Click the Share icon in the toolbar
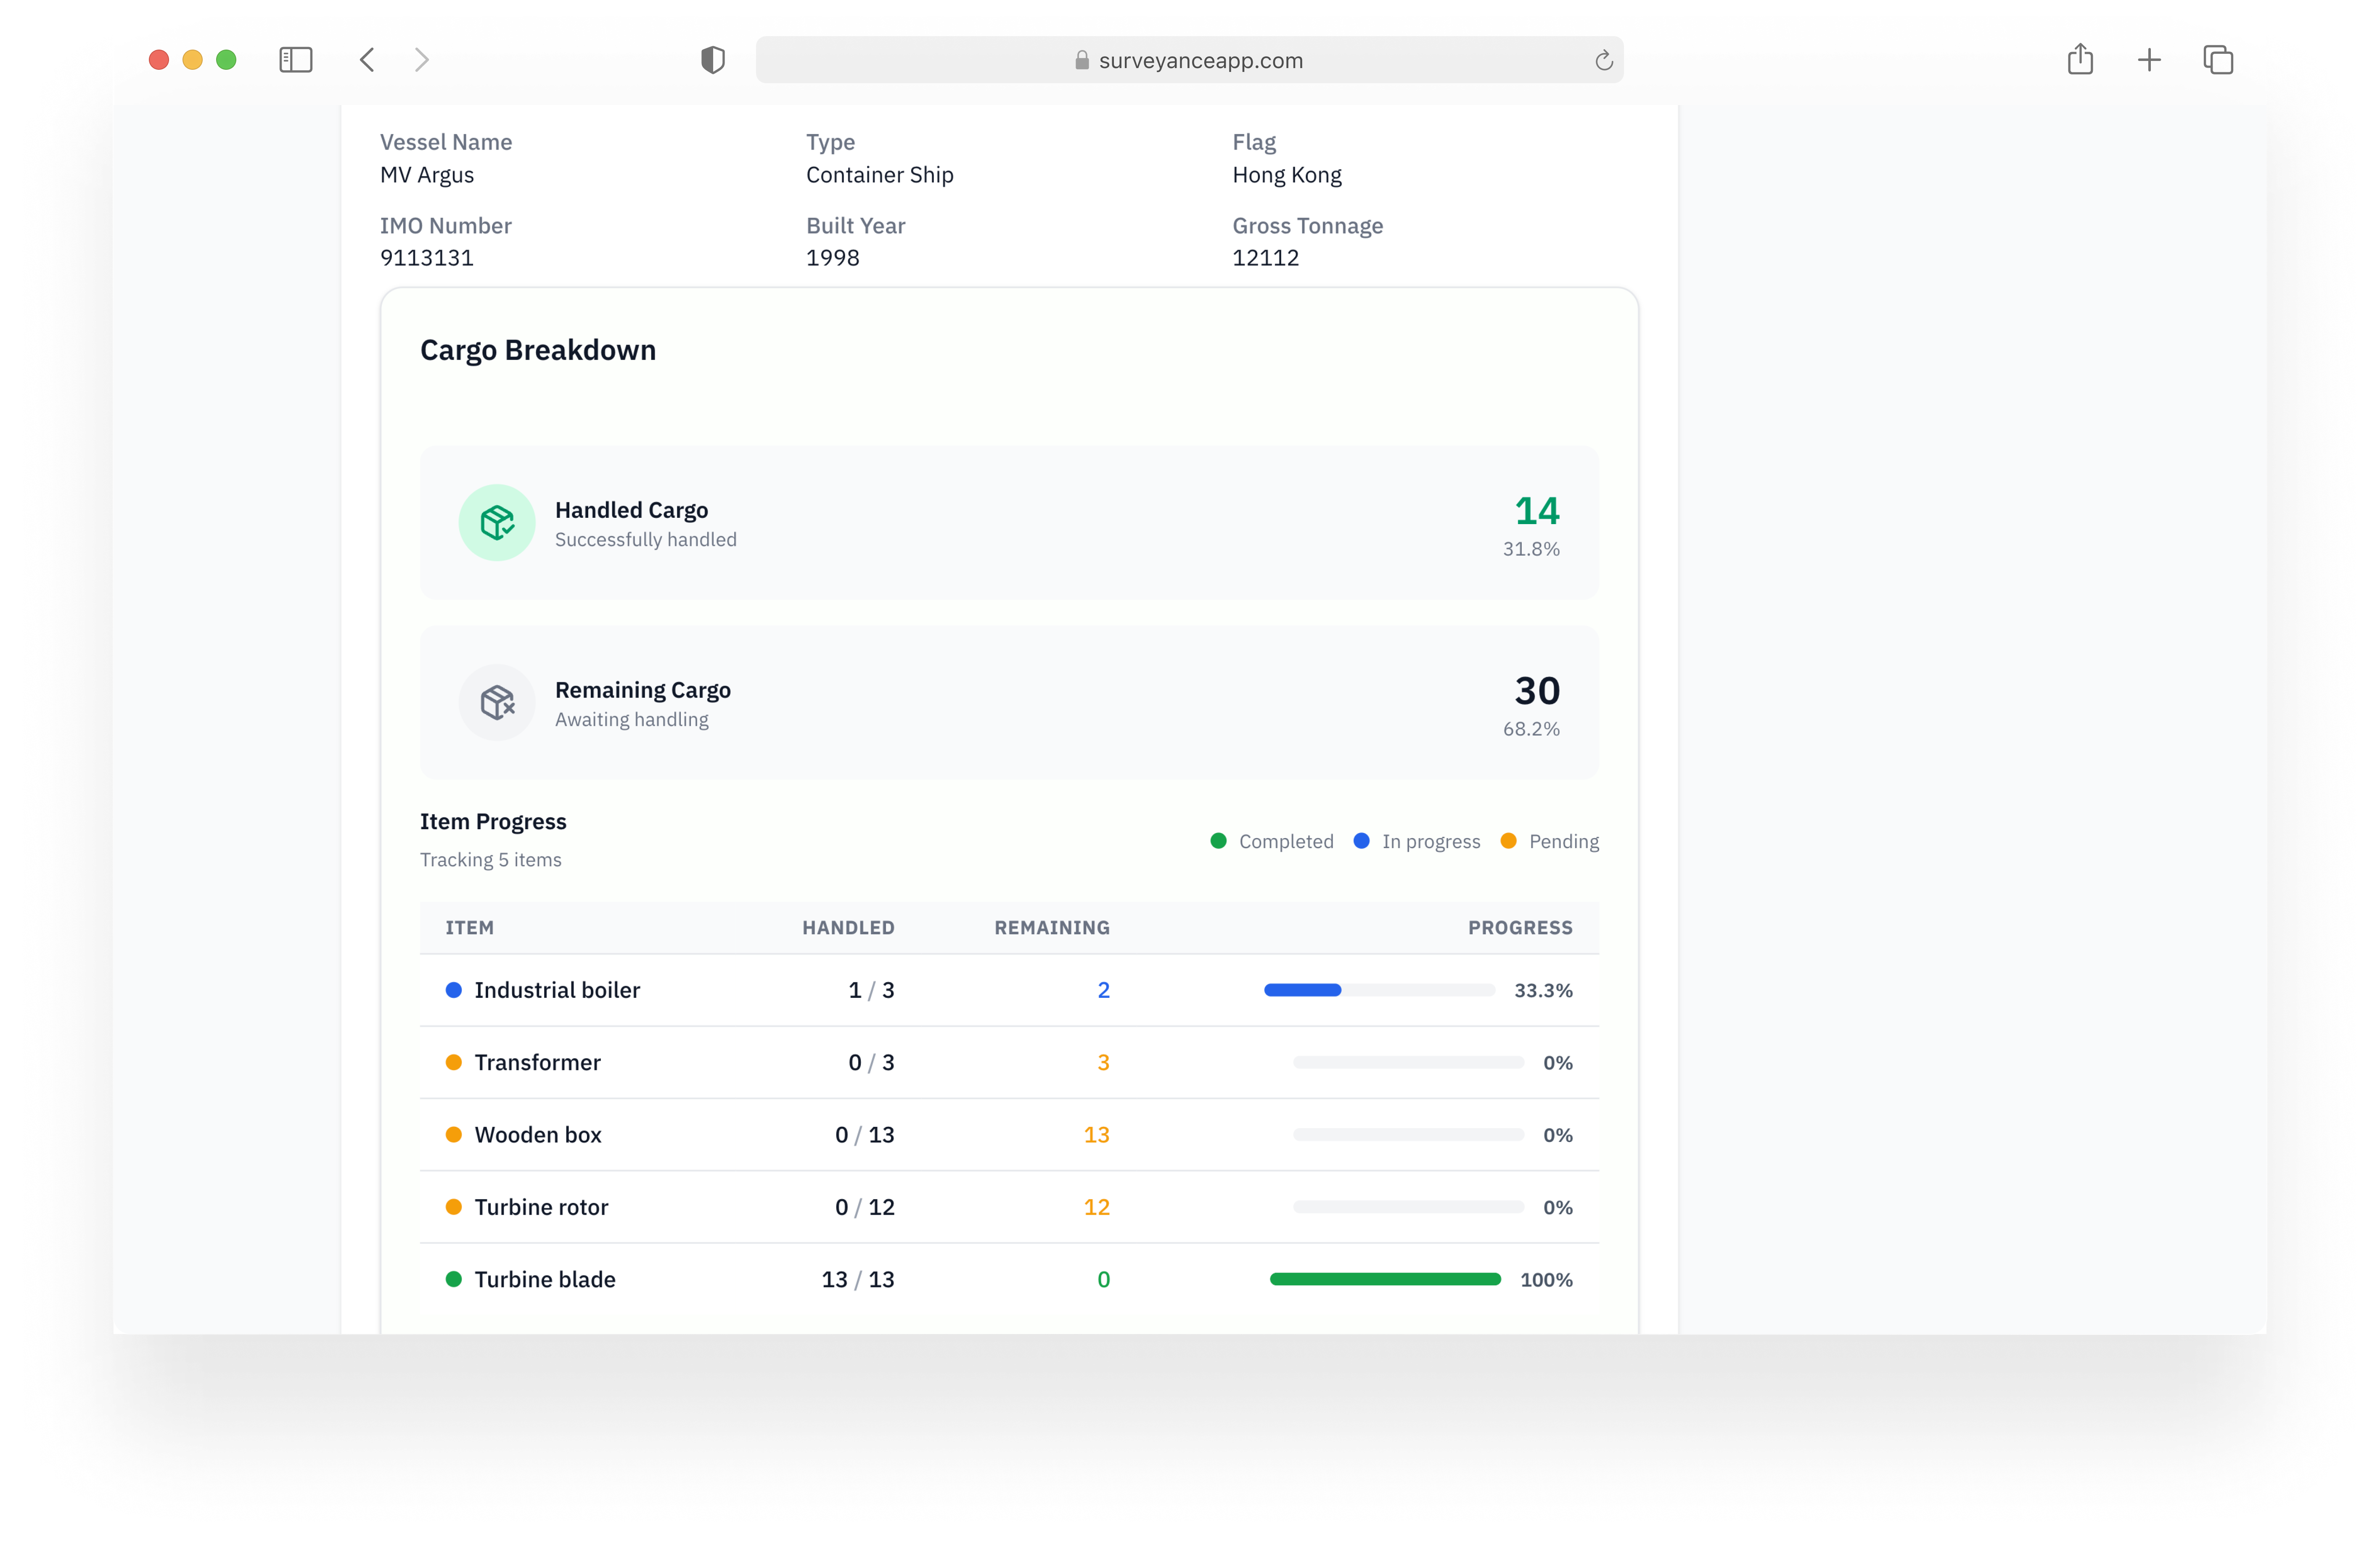 (2082, 60)
